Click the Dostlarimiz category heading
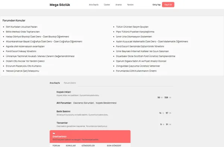The width and height of the screenshot is (224, 147). pos(59,137)
